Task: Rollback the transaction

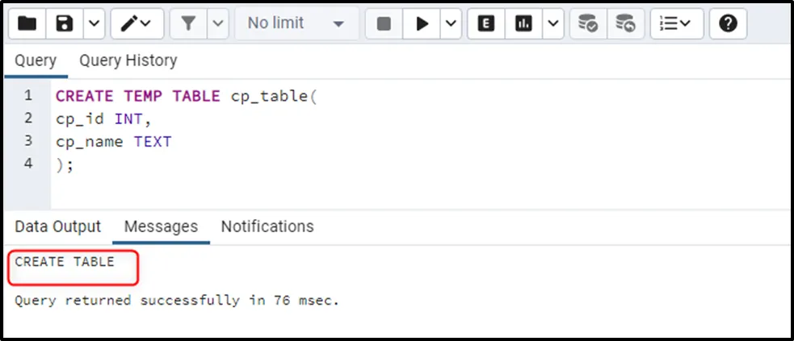Action: pyautogui.click(x=624, y=24)
